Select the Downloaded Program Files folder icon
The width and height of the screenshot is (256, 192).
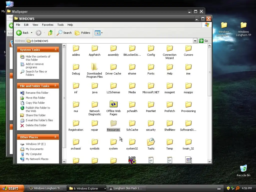click(x=94, y=67)
